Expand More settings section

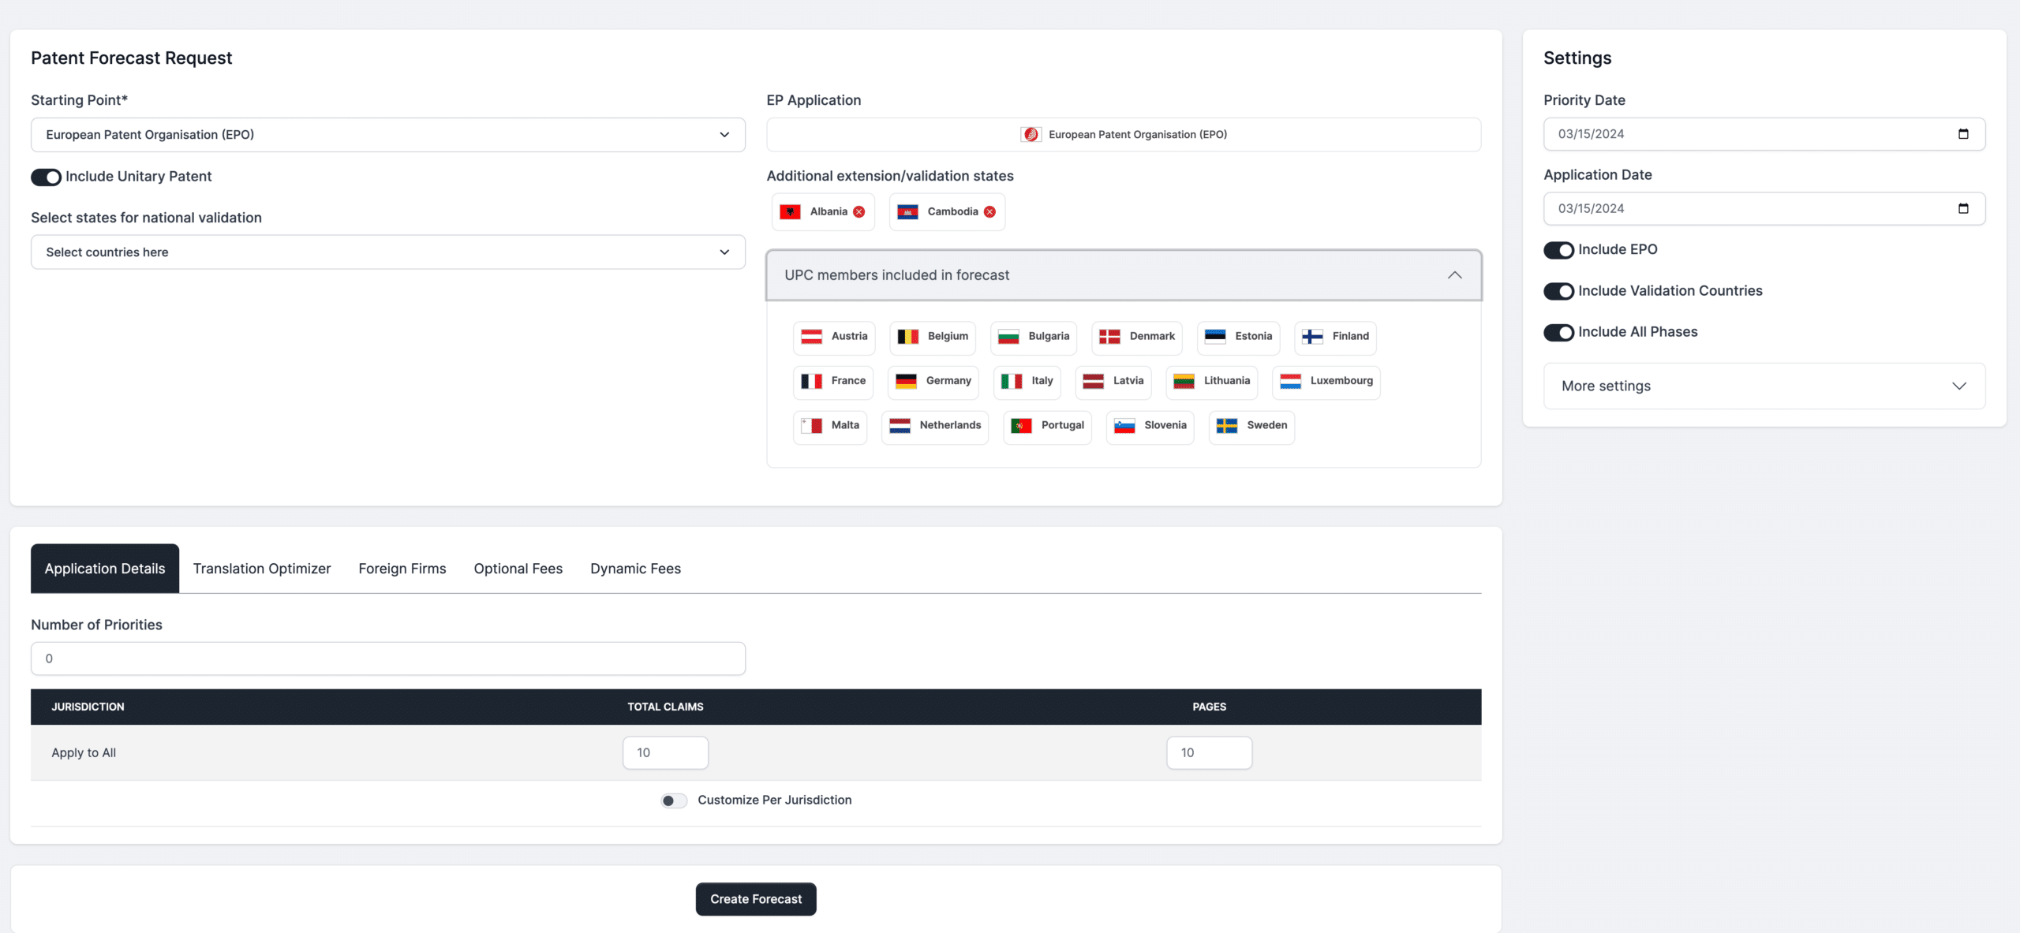(1764, 386)
